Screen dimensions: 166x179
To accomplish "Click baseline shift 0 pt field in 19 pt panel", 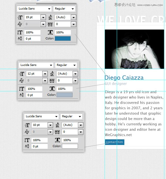I will click(32, 38).
